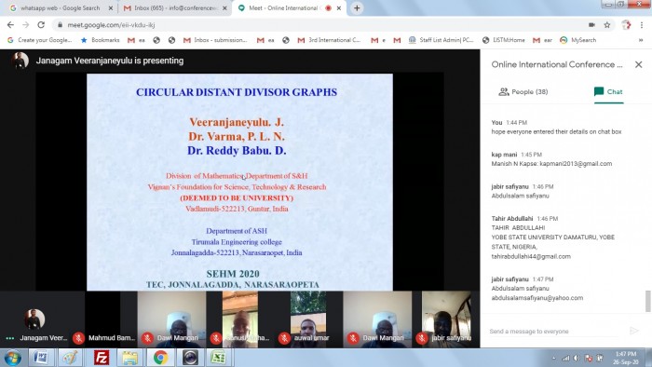This screenshot has width=652, height=367.
Task: Open the MySearch bookmark
Action: click(x=578, y=40)
